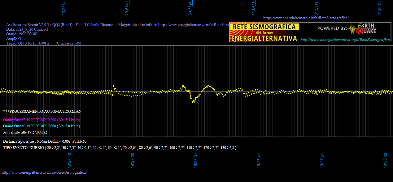Screen dimensions: 393x182
Task: Click the Distanza Epicentro : 0,0 km line
Action: coord(45,141)
